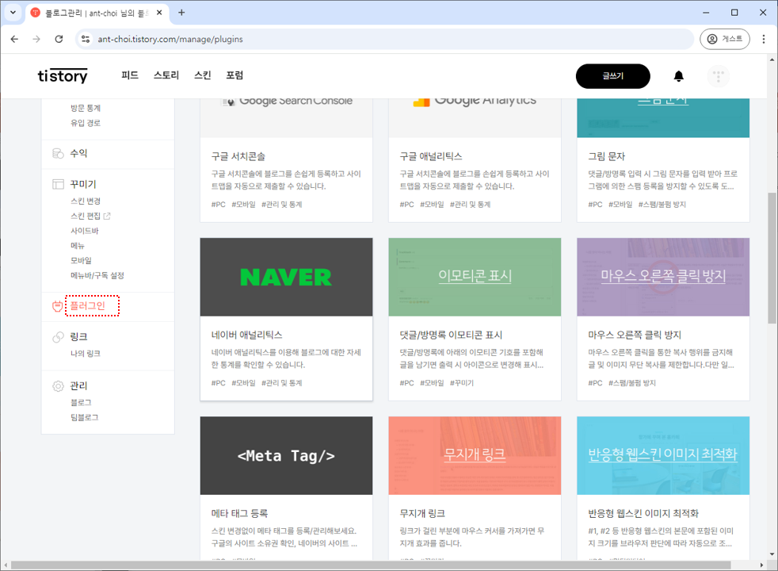Open the 마우스 오른쪽 클릭 방지 plugin thumbnail
This screenshot has height=571, width=778.
pos(663,277)
